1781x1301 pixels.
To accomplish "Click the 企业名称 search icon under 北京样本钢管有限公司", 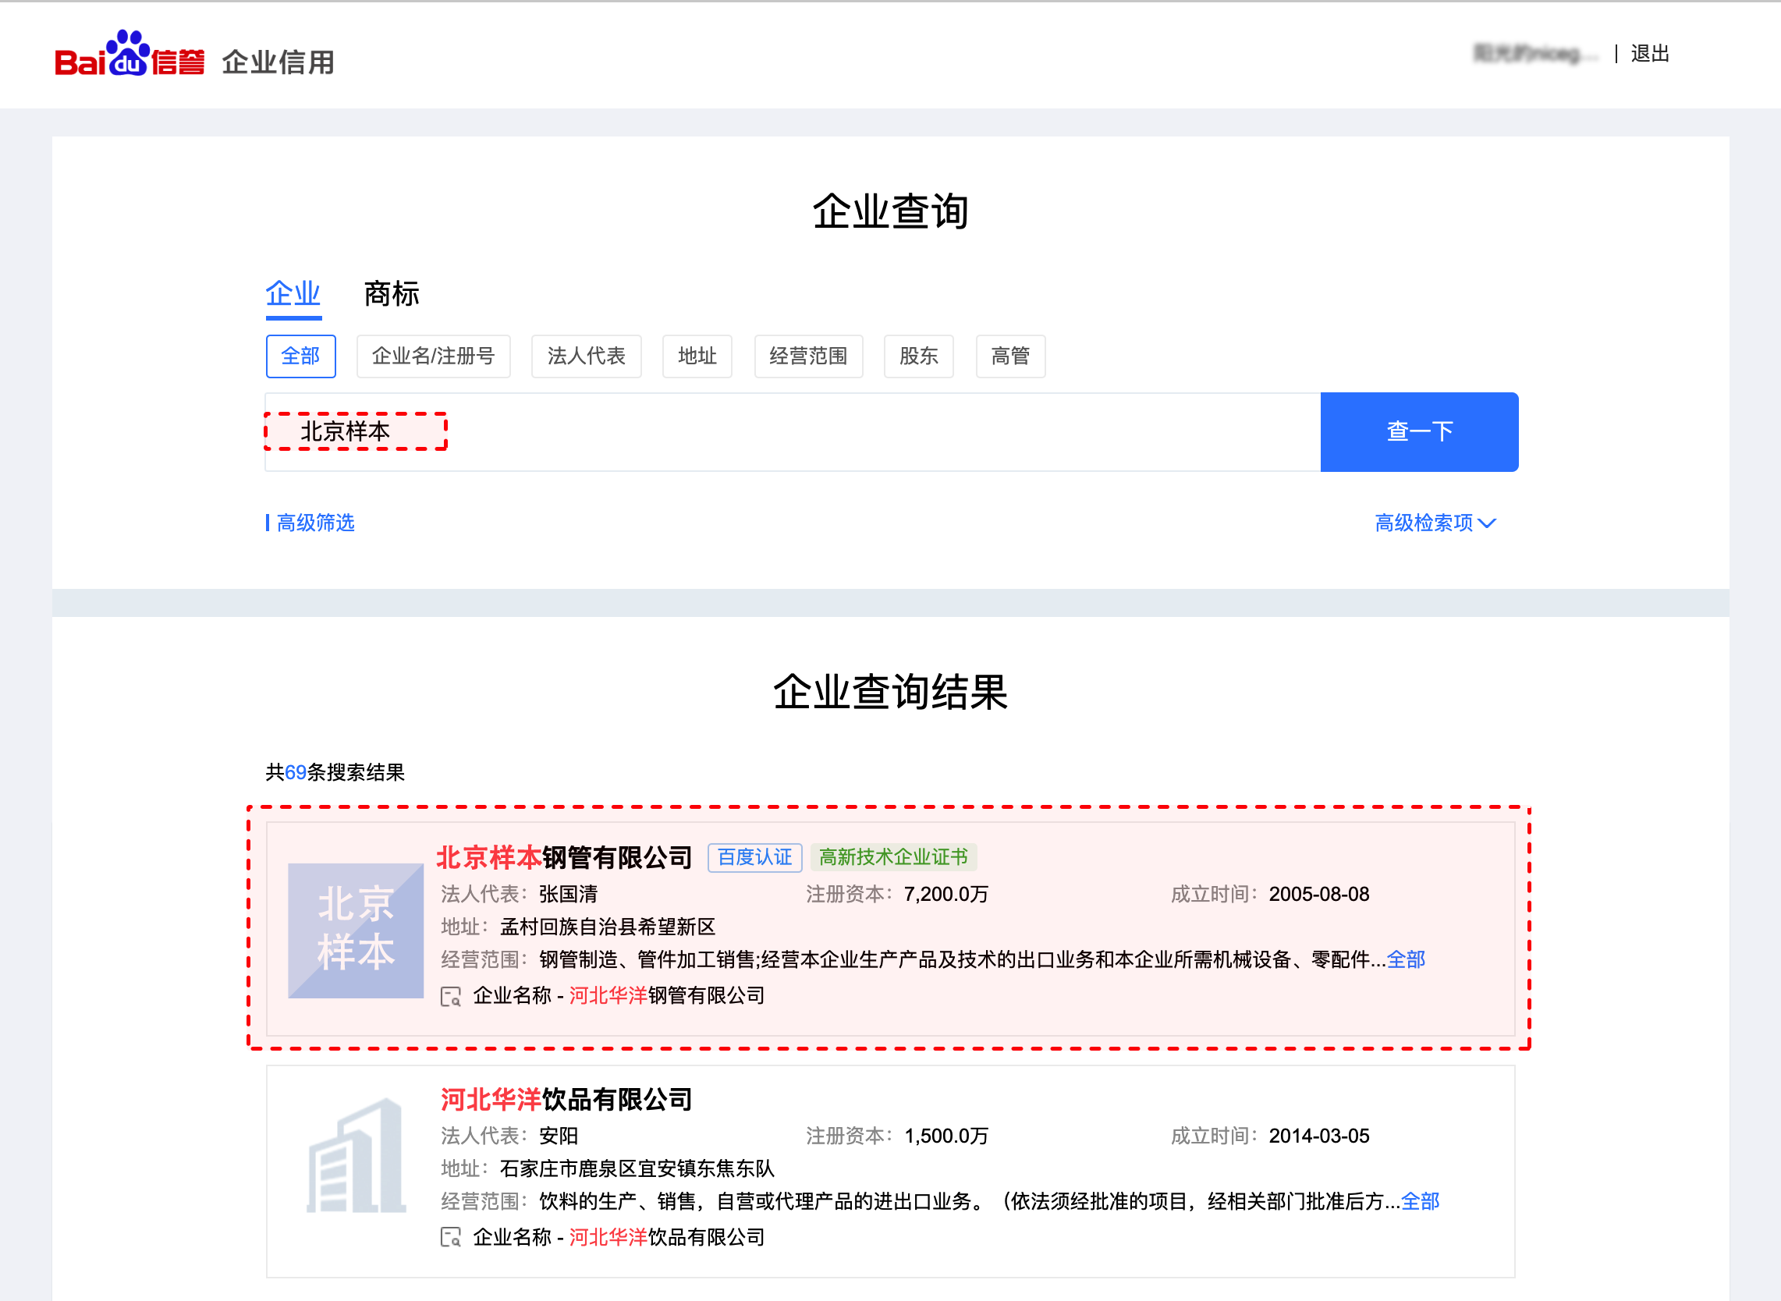I will tap(452, 996).
